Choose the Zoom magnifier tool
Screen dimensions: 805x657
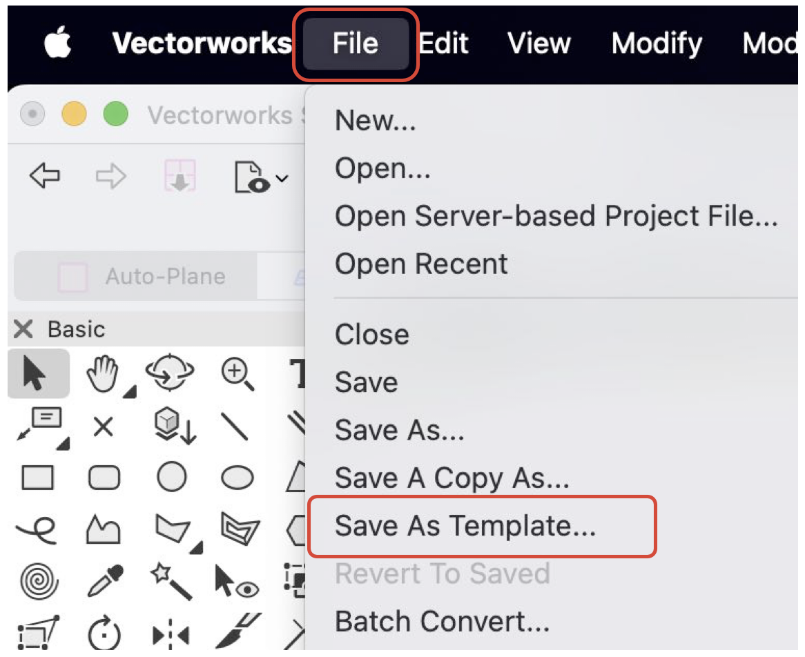237,374
